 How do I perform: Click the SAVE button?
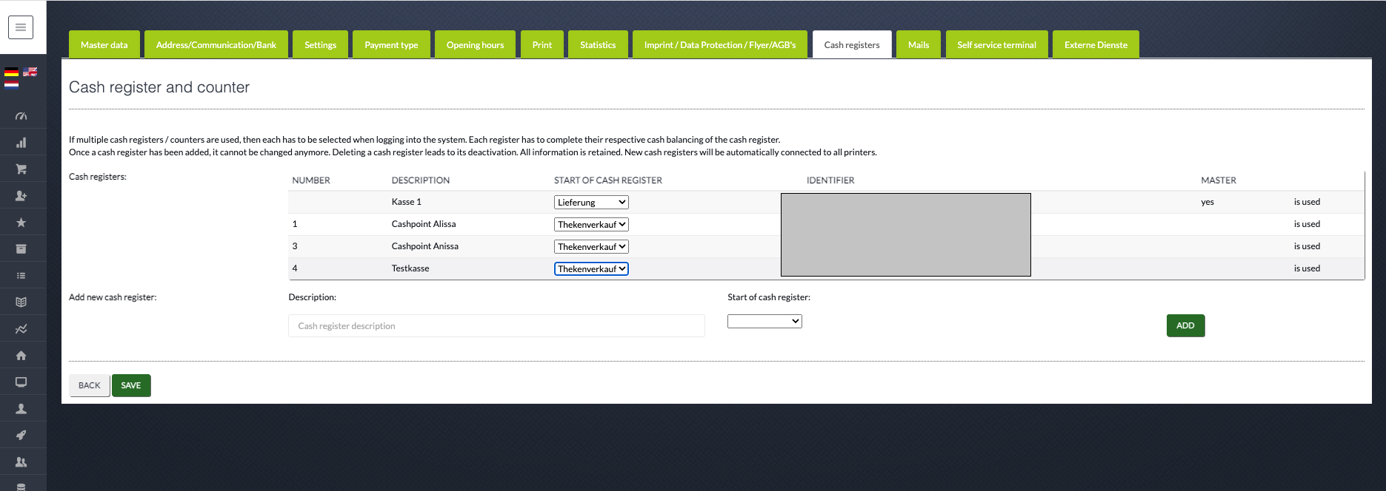pos(131,385)
